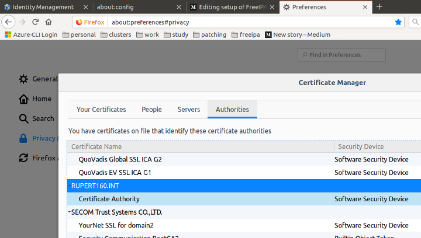Image resolution: width=421 pixels, height=238 pixels.
Task: Sort by Security Device column header
Action: point(378,146)
